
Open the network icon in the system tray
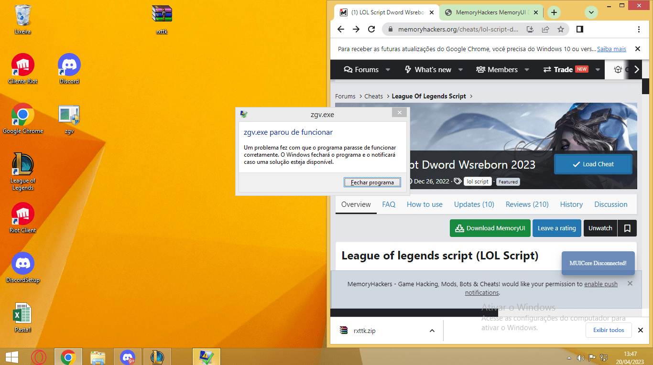tap(604, 357)
